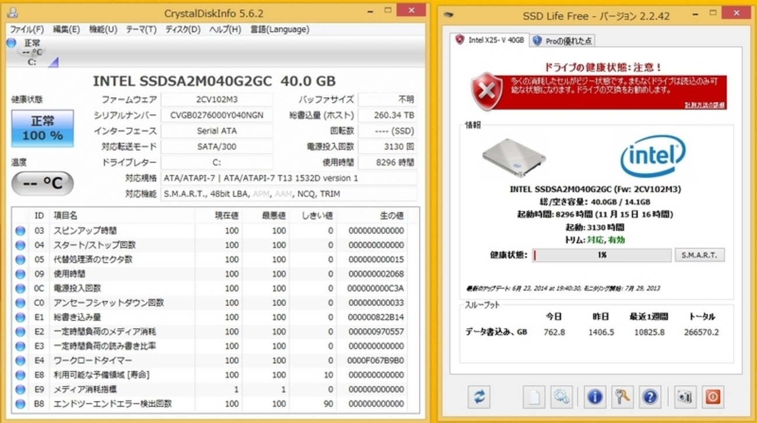This screenshot has width=757, height=423.
Task: Click the SSD Life title bar drive icon
Action: 449,14
